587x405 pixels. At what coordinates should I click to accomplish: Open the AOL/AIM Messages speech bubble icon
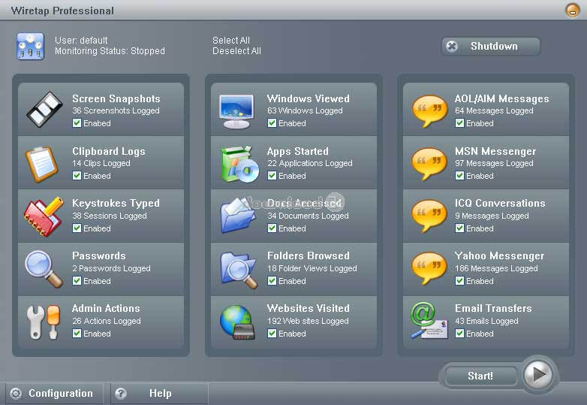(x=429, y=111)
